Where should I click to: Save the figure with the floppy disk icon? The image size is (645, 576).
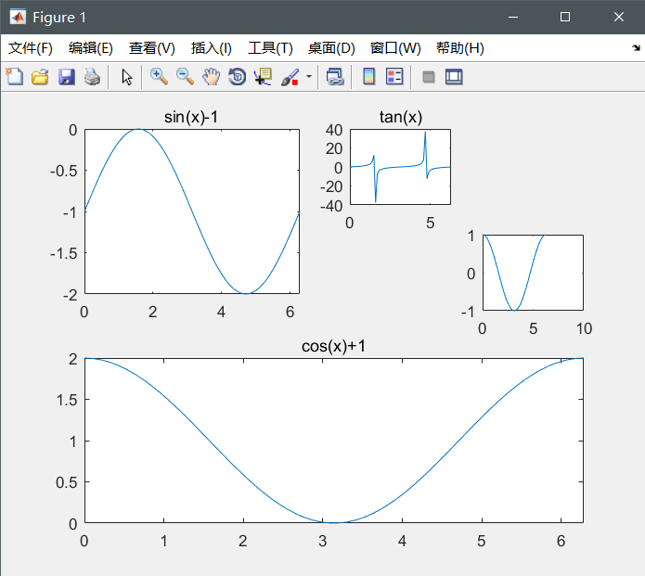pyautogui.click(x=66, y=77)
